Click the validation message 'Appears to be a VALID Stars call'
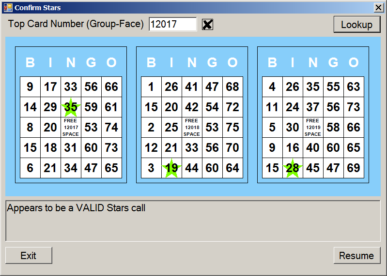Image resolution: width=387 pixels, height=276 pixels. click(x=76, y=208)
